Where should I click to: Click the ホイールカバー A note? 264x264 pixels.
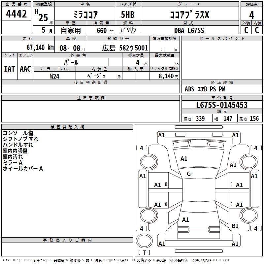point(23,169)
